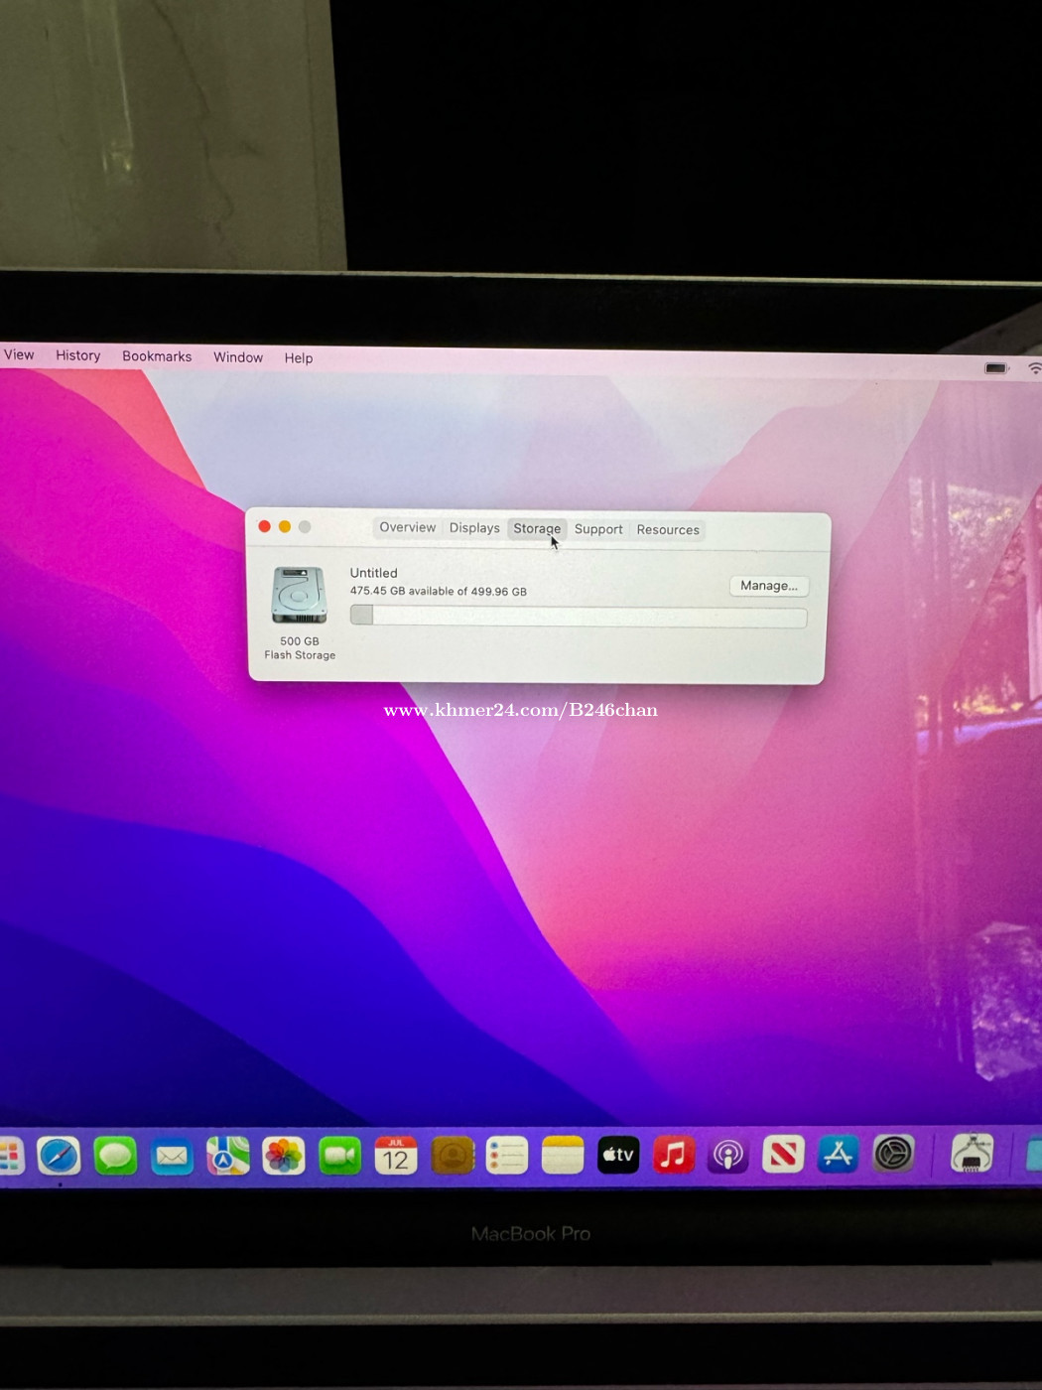Switch to the Resources tab
The height and width of the screenshot is (1390, 1042).
pos(668,530)
